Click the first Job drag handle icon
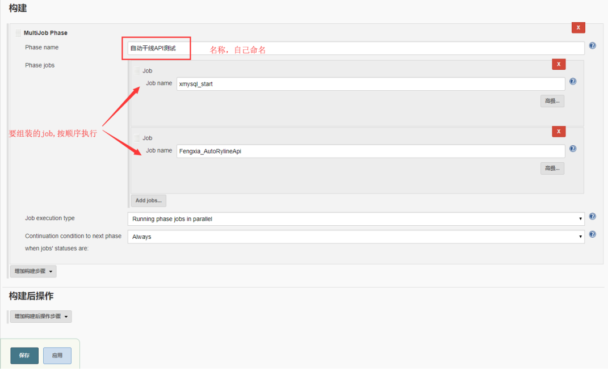The width and height of the screenshot is (608, 371). (137, 71)
